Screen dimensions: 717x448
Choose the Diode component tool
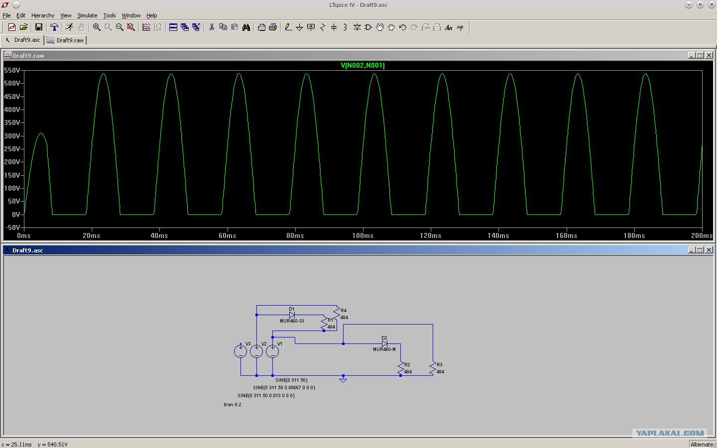[357, 27]
